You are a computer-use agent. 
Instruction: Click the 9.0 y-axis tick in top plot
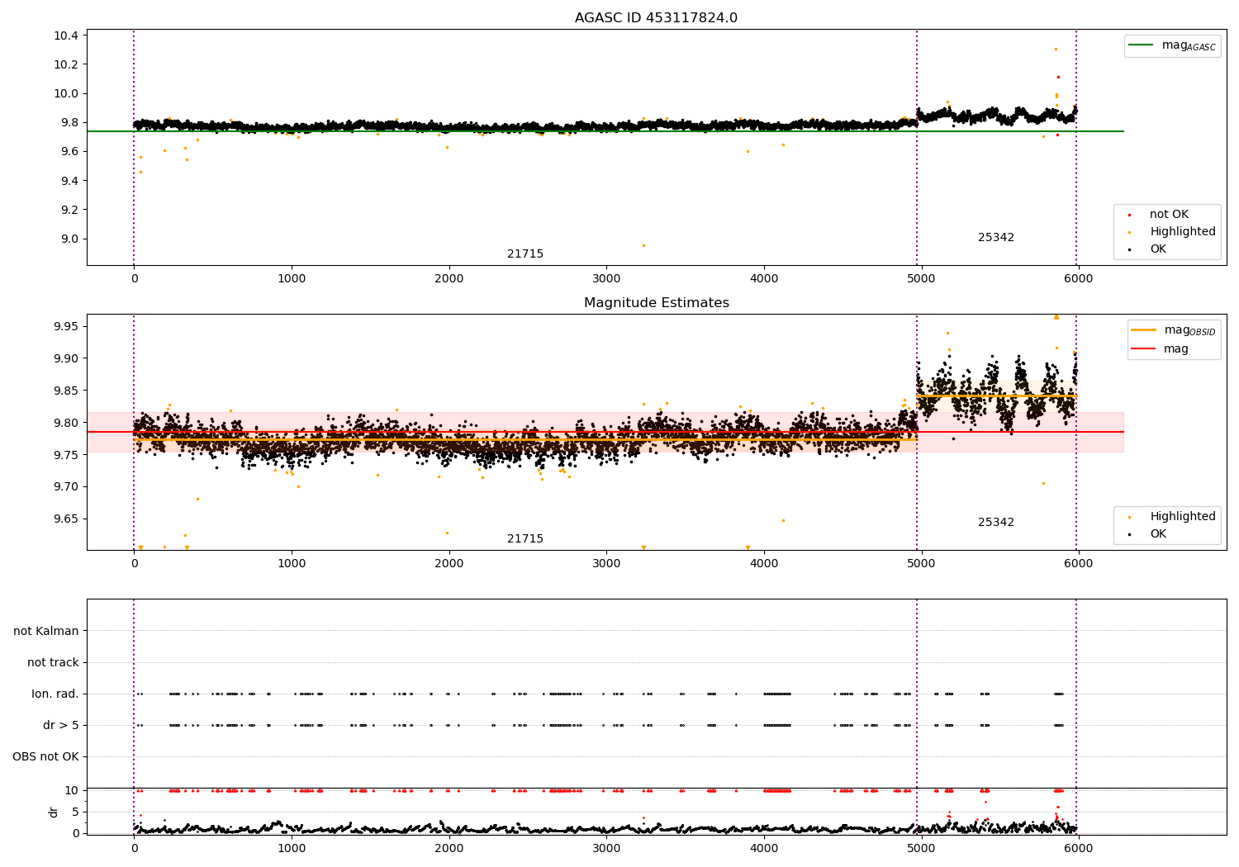[69, 239]
